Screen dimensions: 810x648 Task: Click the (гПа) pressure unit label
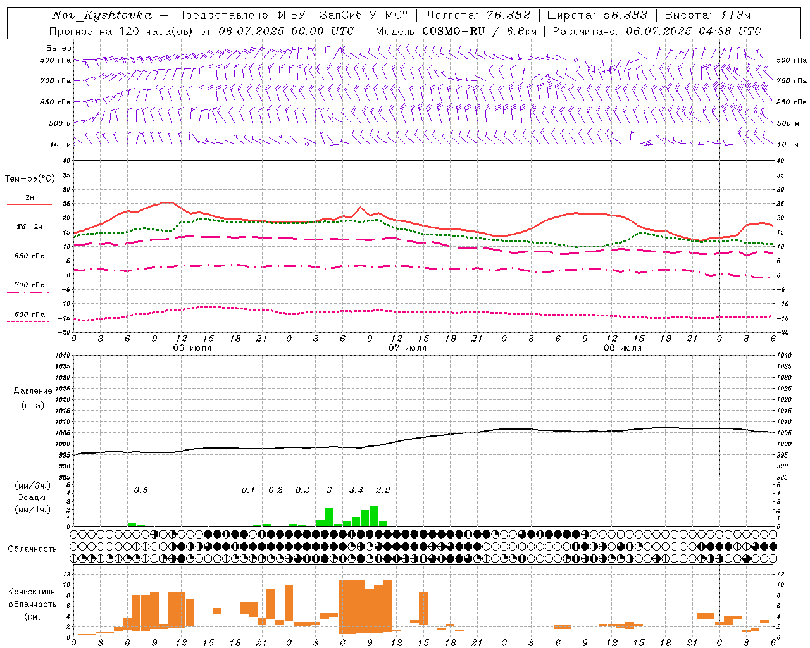[x=33, y=405]
